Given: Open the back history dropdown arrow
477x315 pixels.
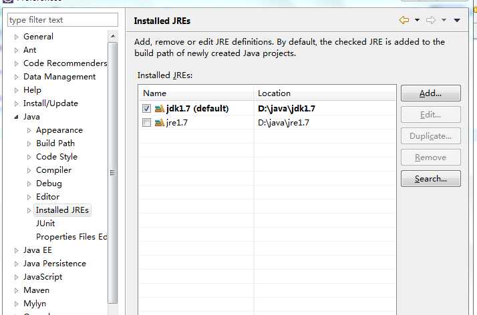Looking at the screenshot, I should pos(417,20).
